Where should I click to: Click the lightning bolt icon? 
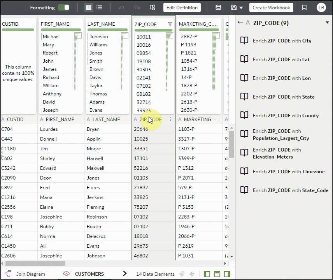(192, 274)
